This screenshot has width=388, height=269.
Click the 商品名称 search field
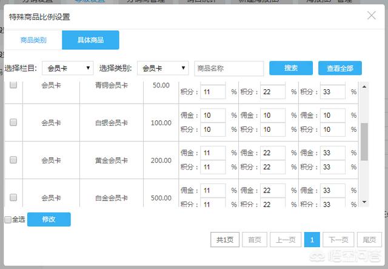tap(229, 68)
